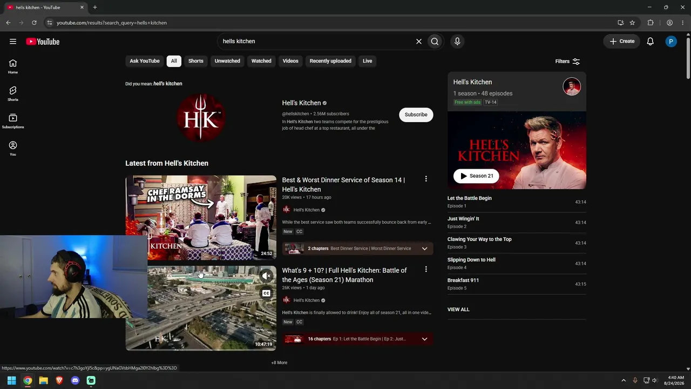Open What's 9 + 10 marathon video title
691x389 pixels.
[344, 275]
